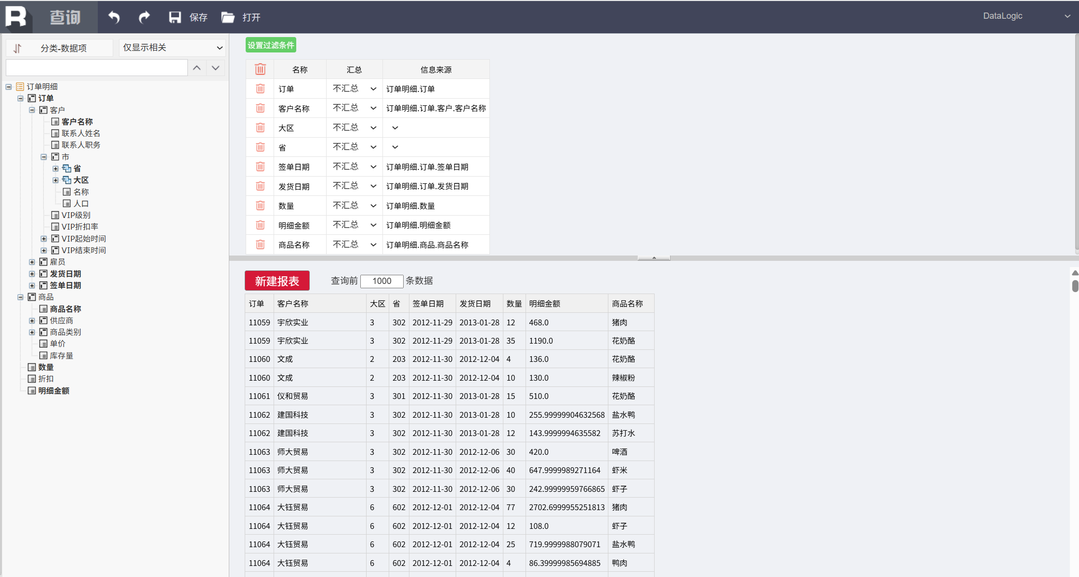Click the 查询 tab in header

(65, 17)
